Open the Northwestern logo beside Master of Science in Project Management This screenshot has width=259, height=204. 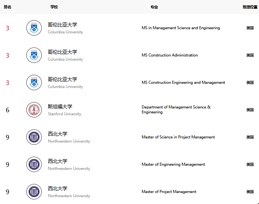click(34, 137)
